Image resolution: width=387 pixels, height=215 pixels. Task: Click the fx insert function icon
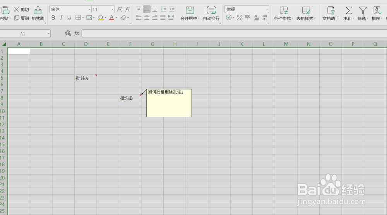click(x=77, y=33)
